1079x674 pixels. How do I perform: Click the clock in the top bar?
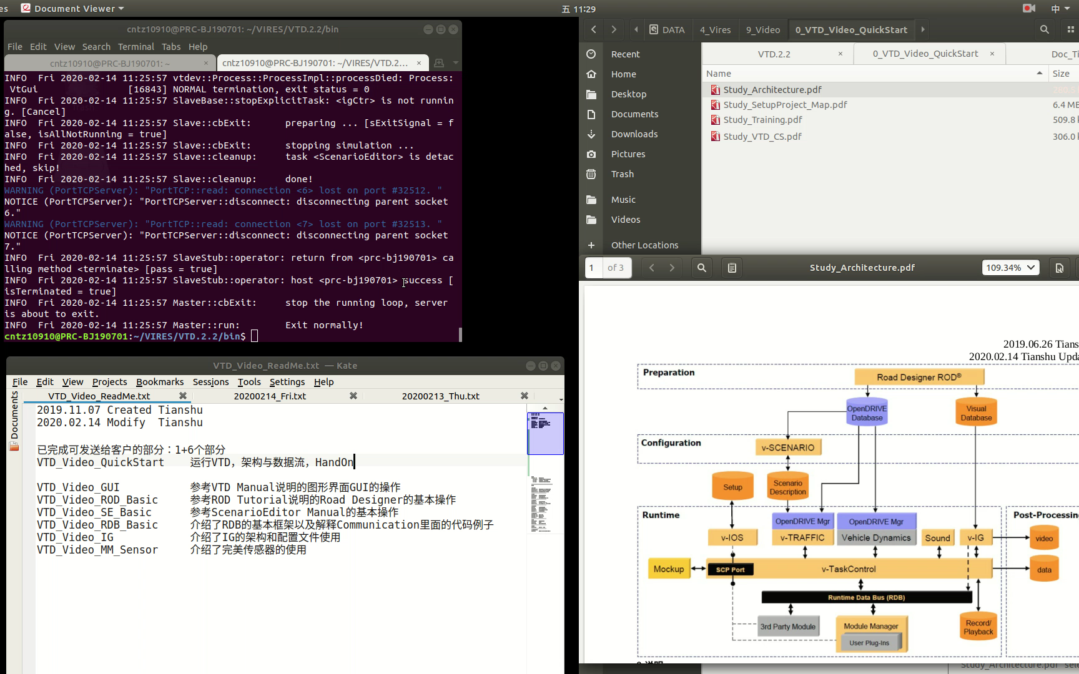pyautogui.click(x=579, y=9)
